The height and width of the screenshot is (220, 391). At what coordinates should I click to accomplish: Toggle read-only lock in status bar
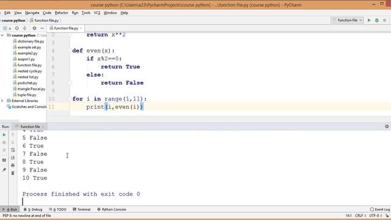387,216
